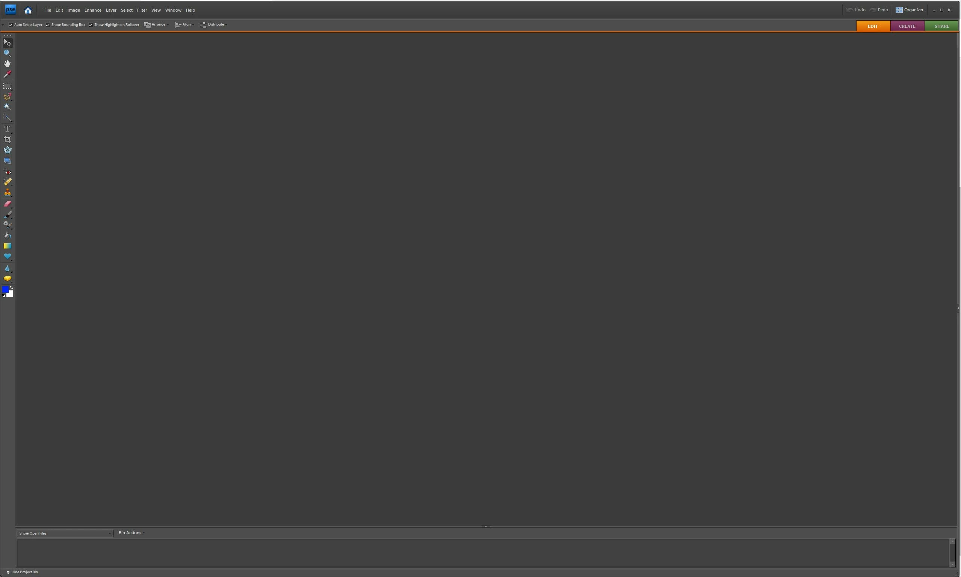Toggle Show Bounding Box checkbox

point(48,25)
